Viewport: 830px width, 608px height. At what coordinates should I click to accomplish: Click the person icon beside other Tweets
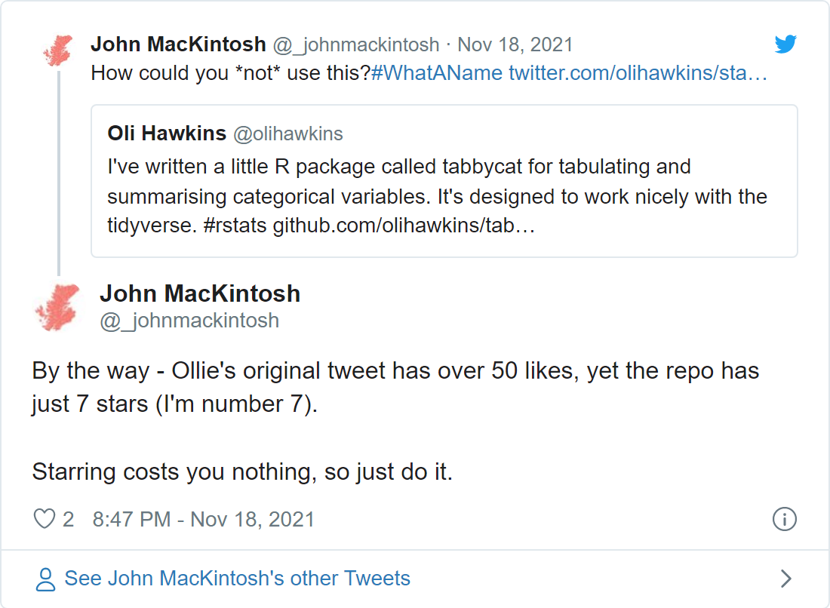46,579
